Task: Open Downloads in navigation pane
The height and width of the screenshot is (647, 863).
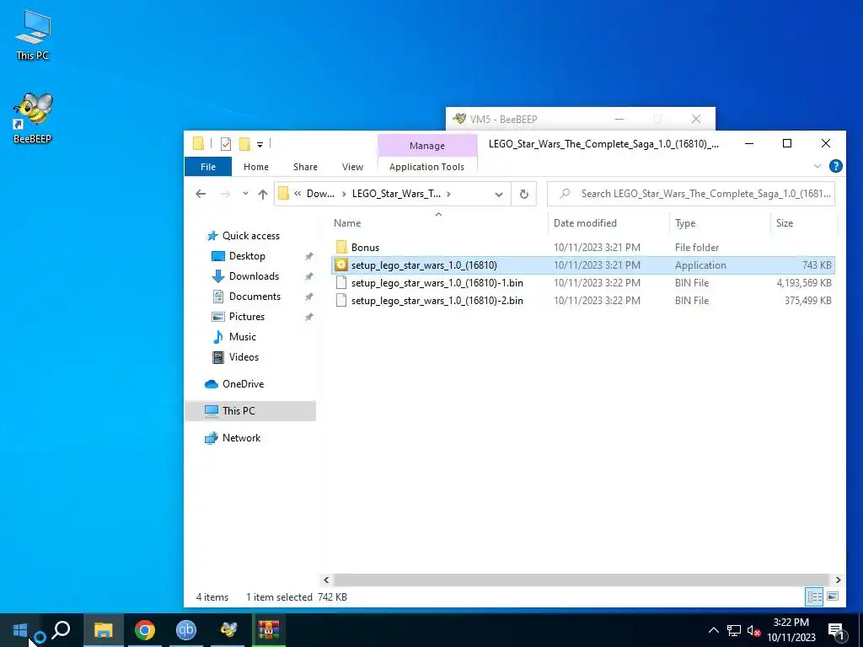Action: (254, 276)
